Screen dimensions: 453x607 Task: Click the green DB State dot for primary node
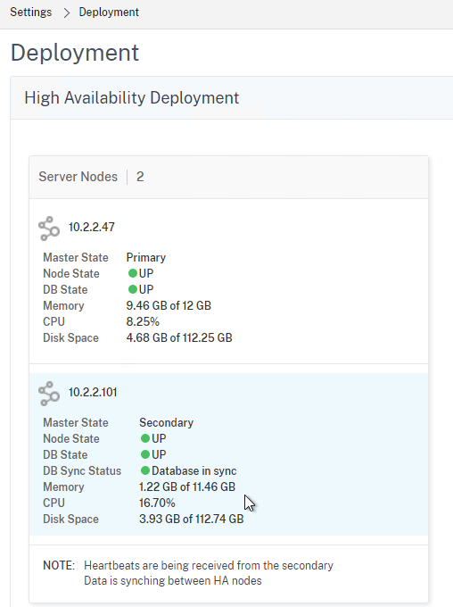133,289
